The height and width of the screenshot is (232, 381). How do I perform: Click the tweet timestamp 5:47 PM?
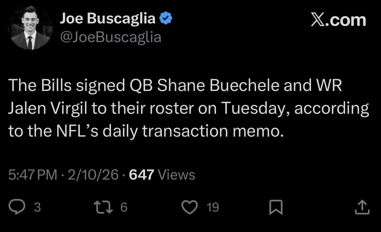pos(34,175)
